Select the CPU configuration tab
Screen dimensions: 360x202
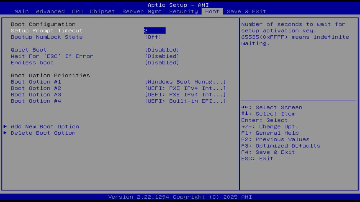77,11
